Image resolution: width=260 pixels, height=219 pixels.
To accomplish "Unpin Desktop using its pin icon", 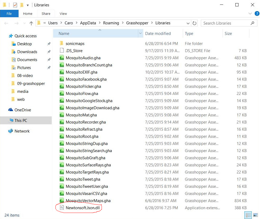I will [x=49, y=44].
